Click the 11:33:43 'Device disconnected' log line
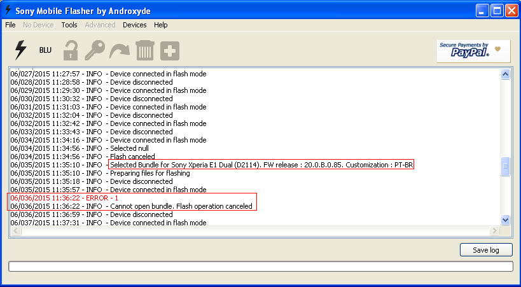The image size is (521, 287). click(x=92, y=132)
